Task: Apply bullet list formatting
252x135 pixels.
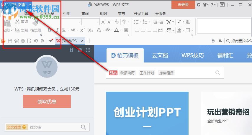Action: coord(136,22)
